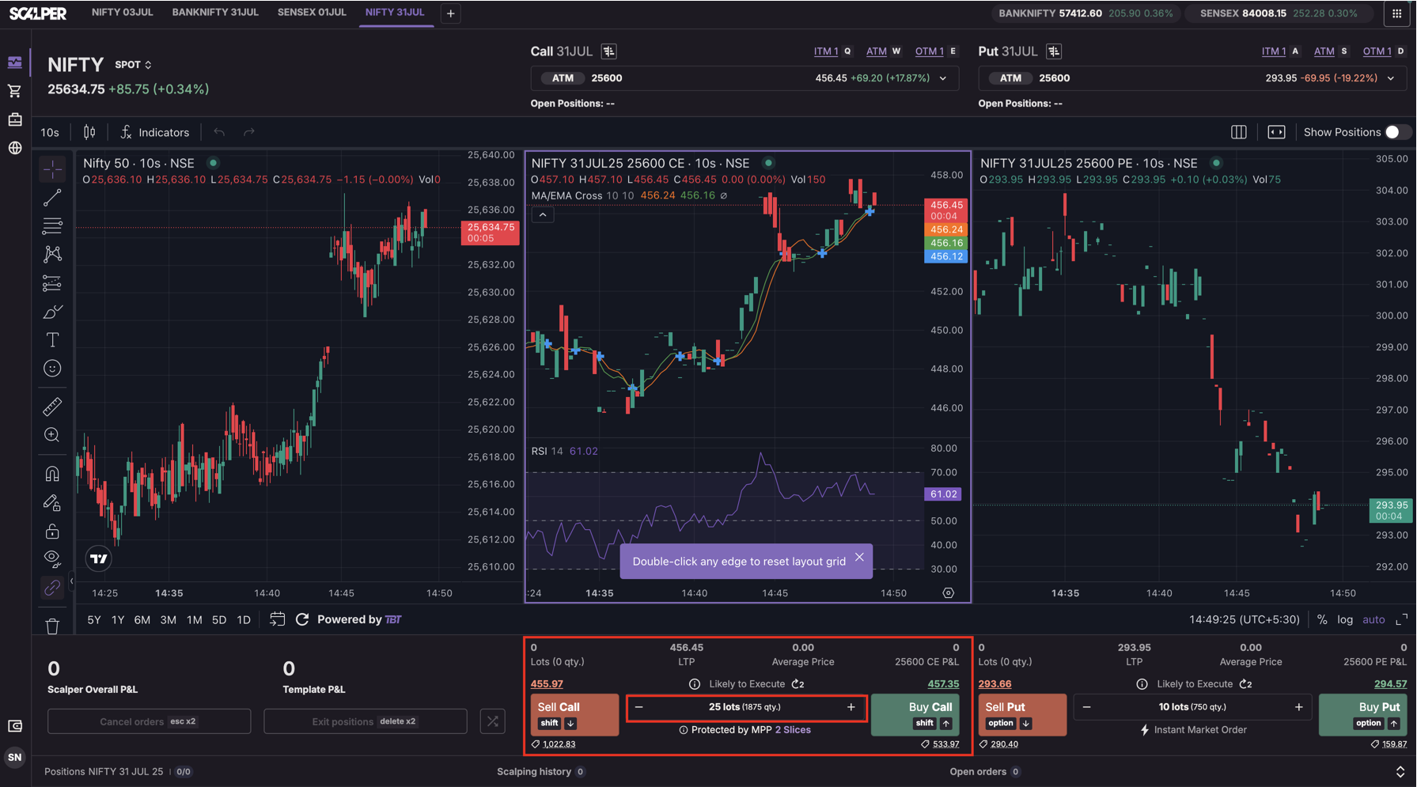Choose the chart pattern drawing tool

coord(52,255)
